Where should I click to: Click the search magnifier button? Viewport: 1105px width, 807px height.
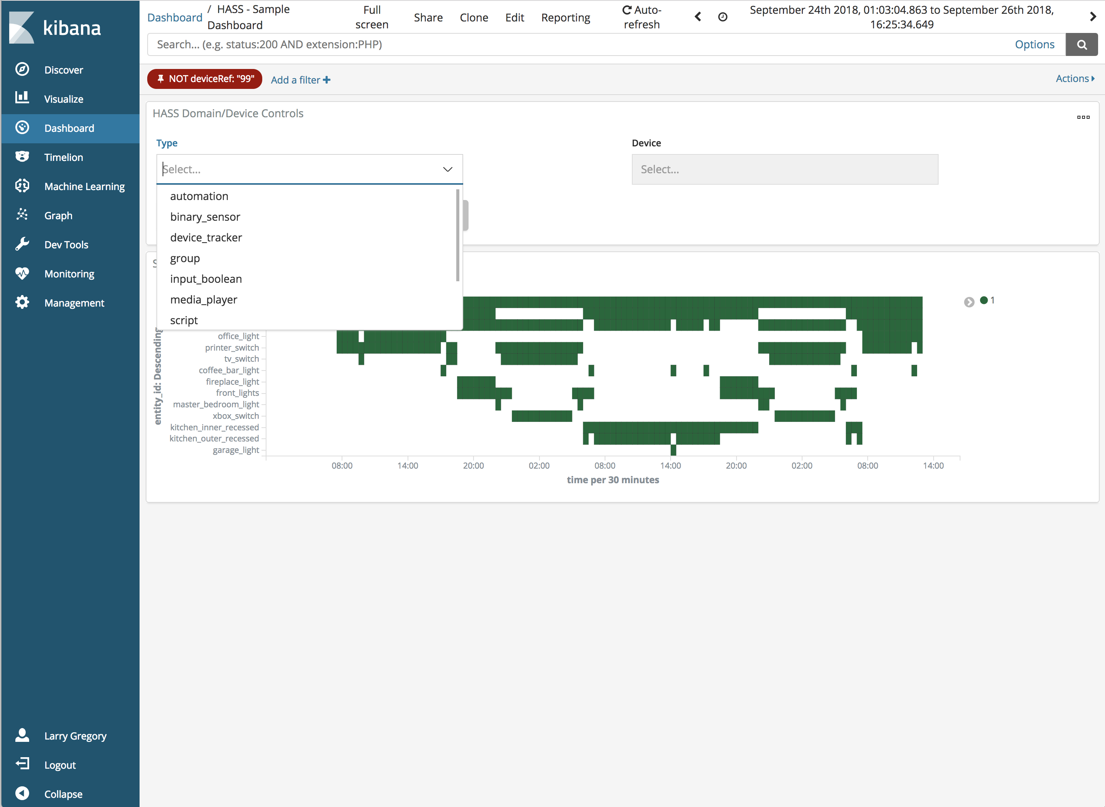pos(1082,45)
